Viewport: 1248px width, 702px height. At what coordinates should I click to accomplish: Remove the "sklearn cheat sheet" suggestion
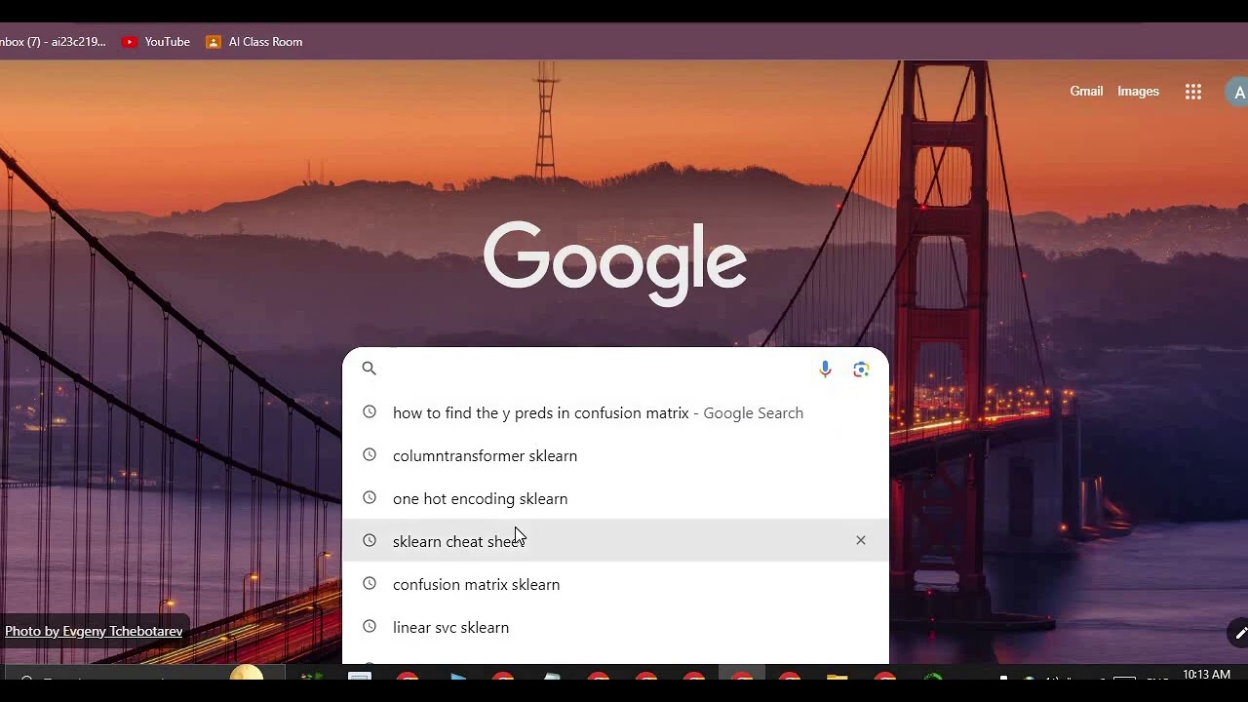pos(861,540)
